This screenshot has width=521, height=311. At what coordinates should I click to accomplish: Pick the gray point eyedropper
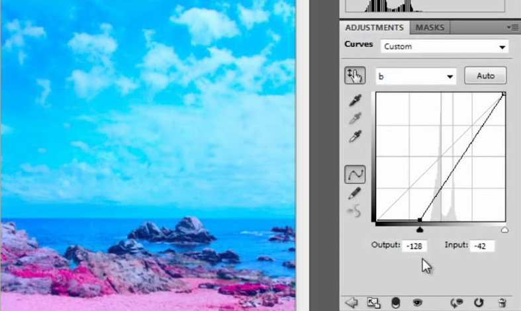(x=355, y=118)
